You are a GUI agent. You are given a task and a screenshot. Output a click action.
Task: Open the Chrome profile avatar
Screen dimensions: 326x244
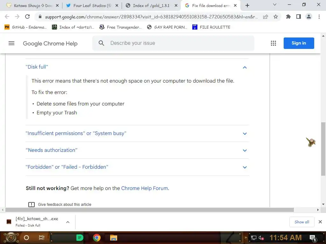tap(309, 17)
